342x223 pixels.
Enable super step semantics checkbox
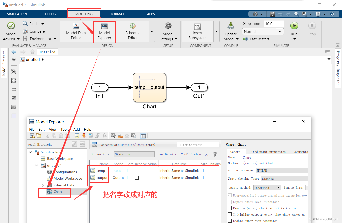[x=230, y=221]
